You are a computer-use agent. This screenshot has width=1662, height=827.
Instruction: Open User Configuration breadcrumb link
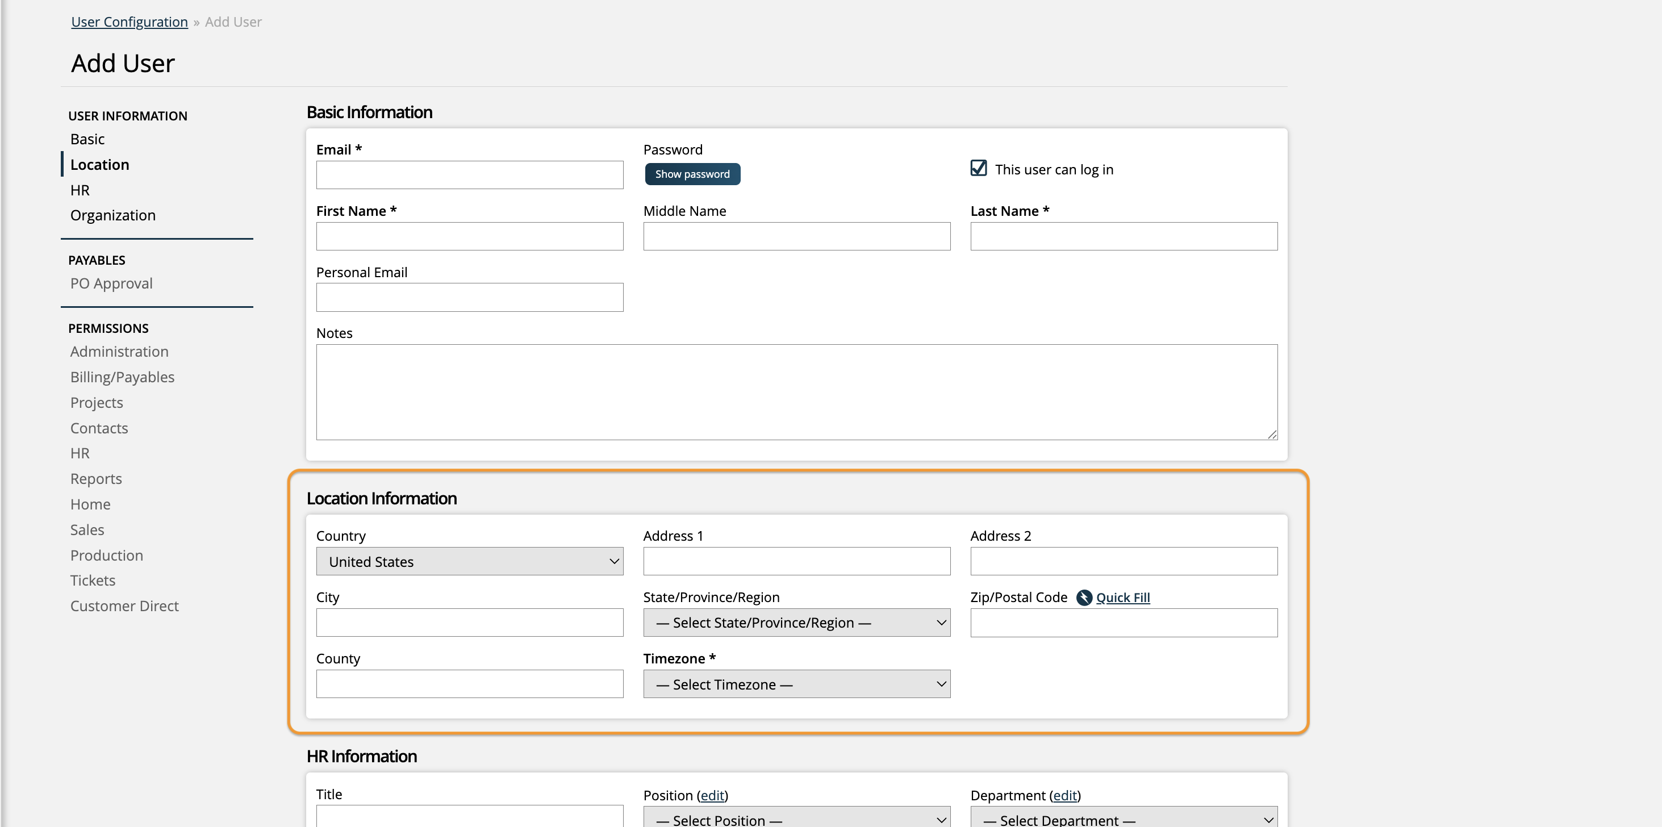(x=129, y=22)
